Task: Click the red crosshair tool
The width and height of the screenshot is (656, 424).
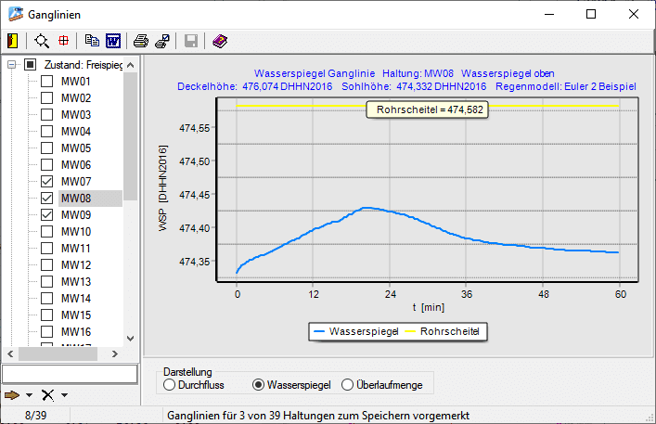Action: (x=64, y=41)
